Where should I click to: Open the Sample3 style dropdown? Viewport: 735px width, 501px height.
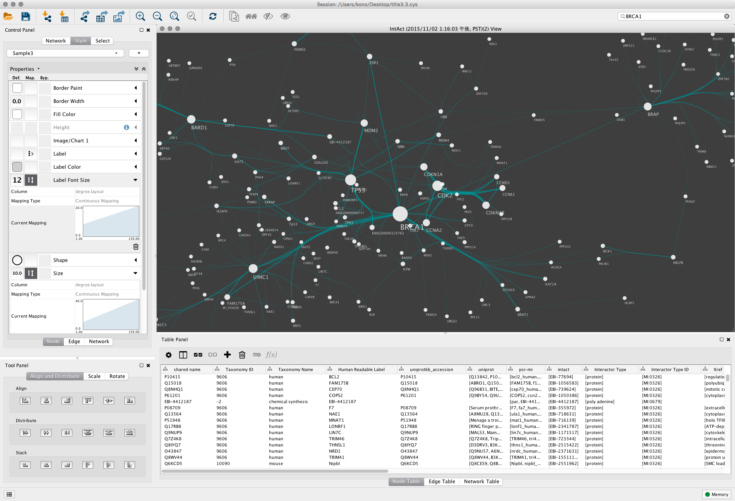click(x=65, y=53)
